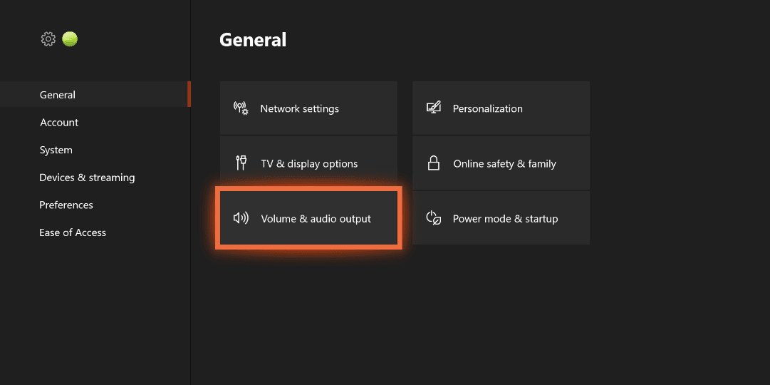
Task: Open Power mode & startup
Action: pyautogui.click(x=505, y=219)
